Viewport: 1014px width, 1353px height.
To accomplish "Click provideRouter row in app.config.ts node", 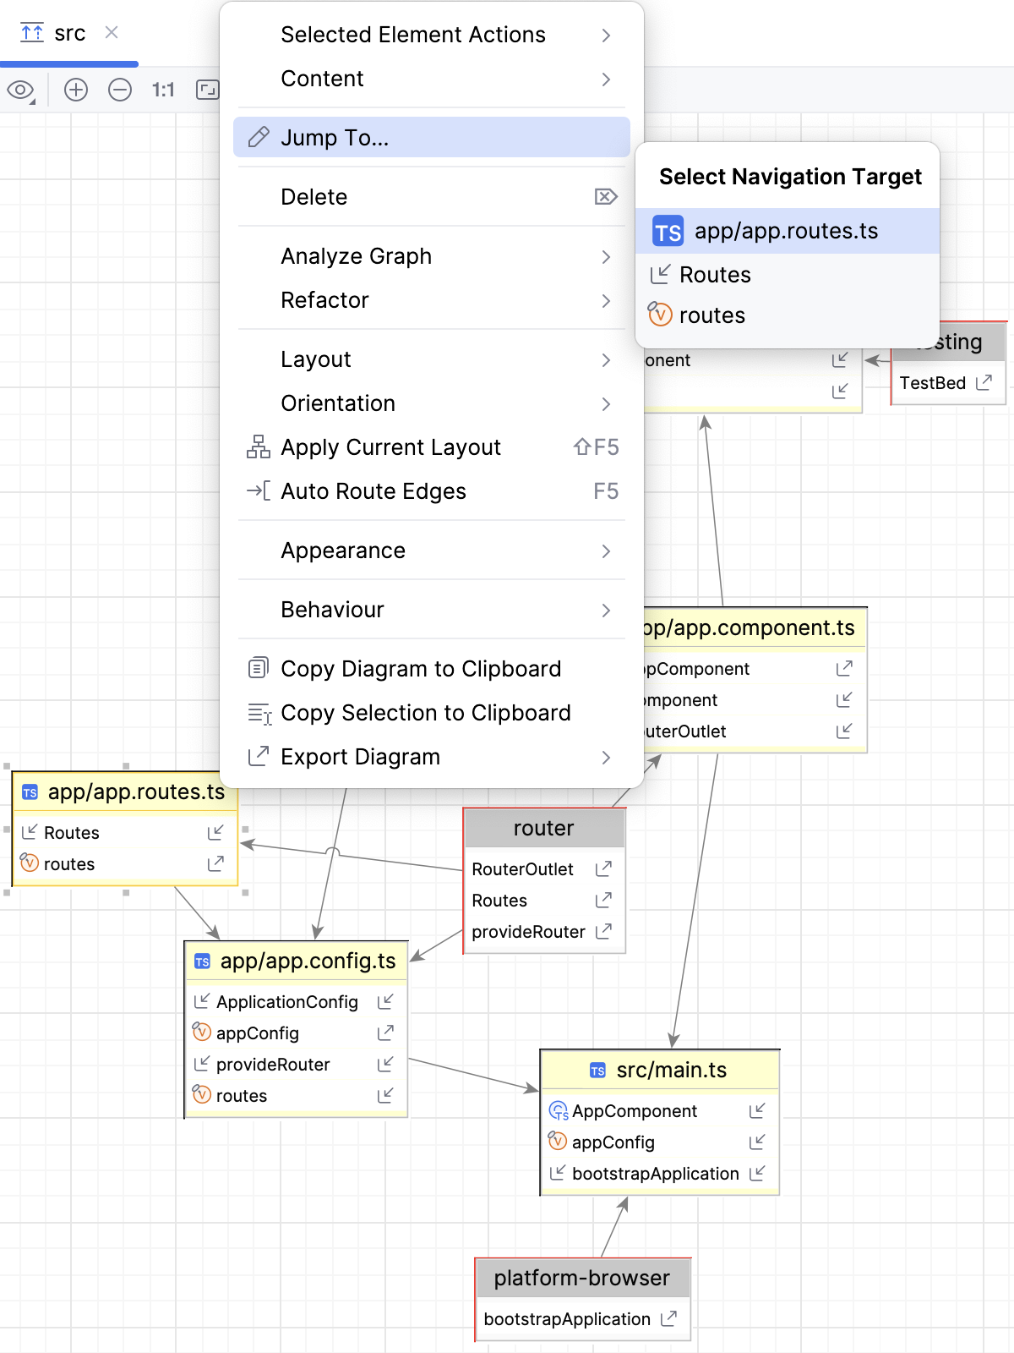I will [297, 1065].
